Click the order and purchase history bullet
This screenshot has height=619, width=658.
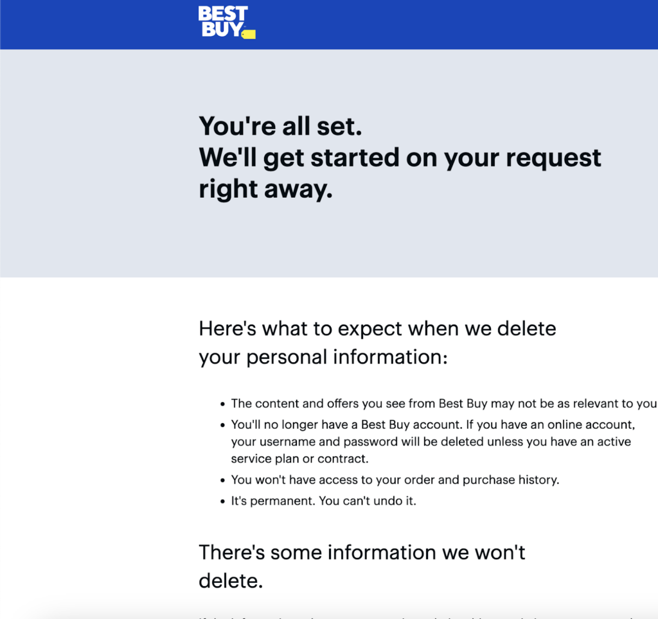pos(395,480)
